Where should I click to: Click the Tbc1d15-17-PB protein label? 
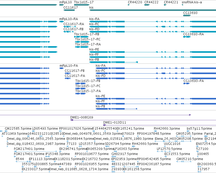pyautogui.click(x=88, y=81)
